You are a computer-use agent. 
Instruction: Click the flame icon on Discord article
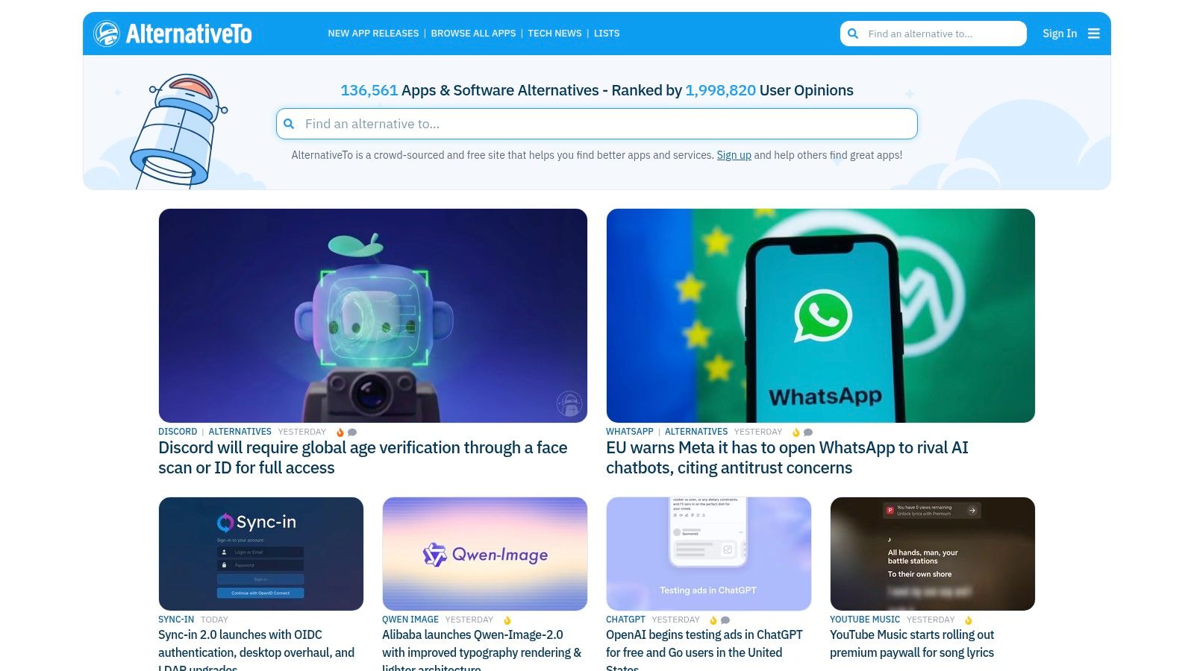pyautogui.click(x=340, y=432)
